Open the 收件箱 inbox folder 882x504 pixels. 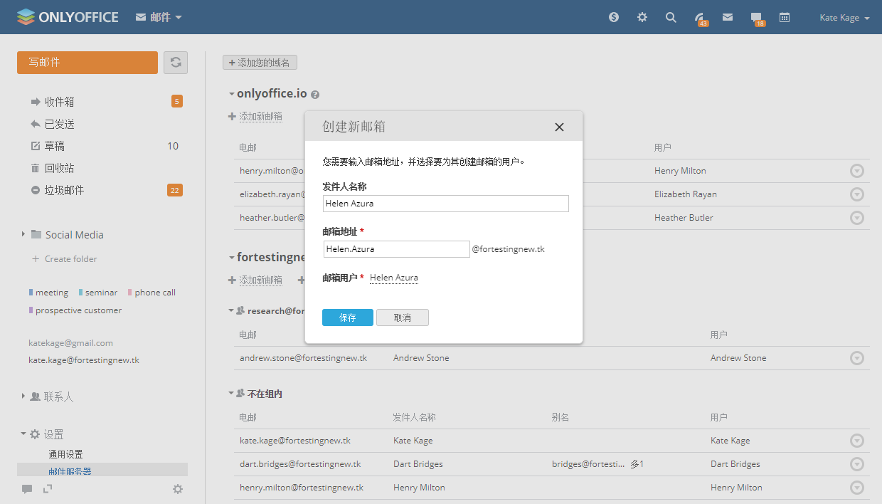click(59, 102)
